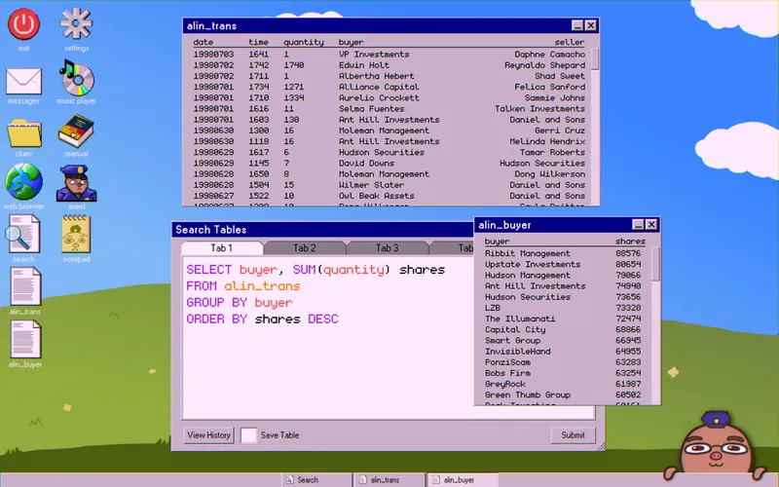Viewport: 779px width, 487px height.
Task: Select the Bobs Firm row in alin_buyer
Action: point(564,374)
